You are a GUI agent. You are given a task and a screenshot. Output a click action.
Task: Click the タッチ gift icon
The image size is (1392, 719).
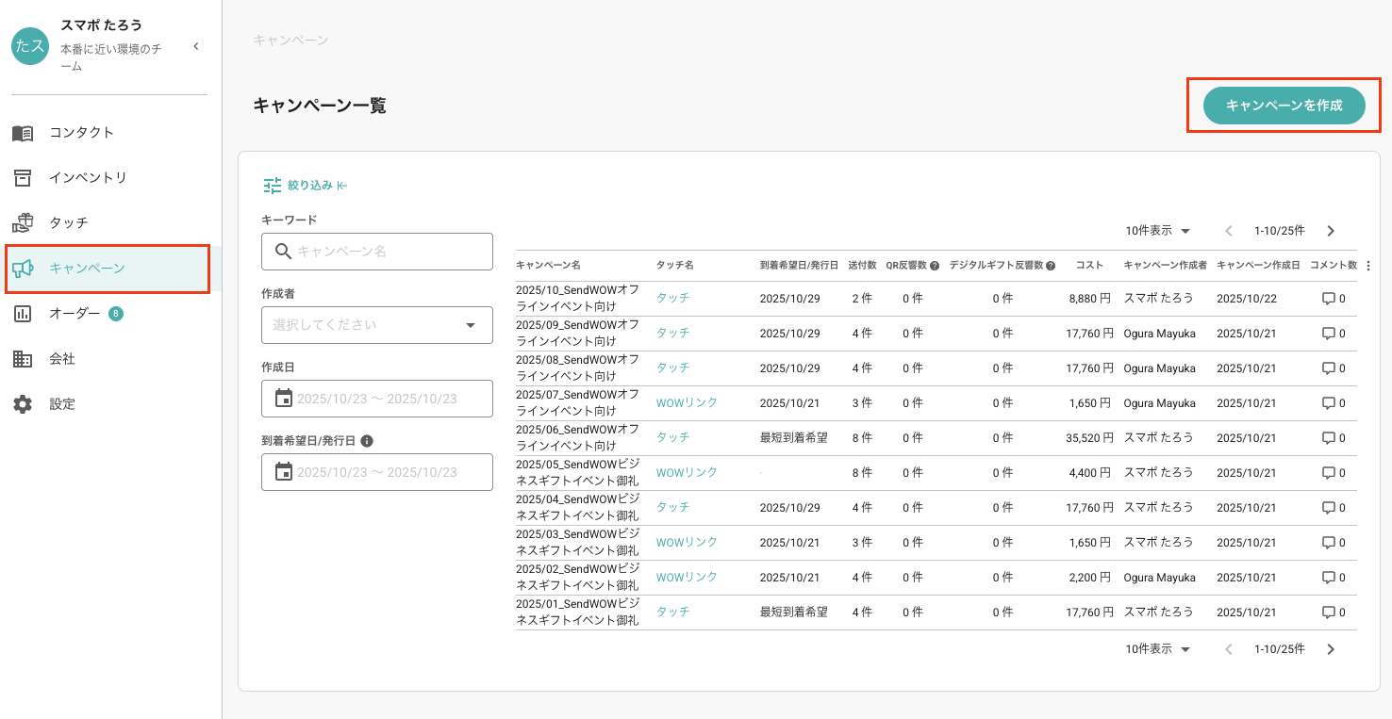(x=23, y=223)
